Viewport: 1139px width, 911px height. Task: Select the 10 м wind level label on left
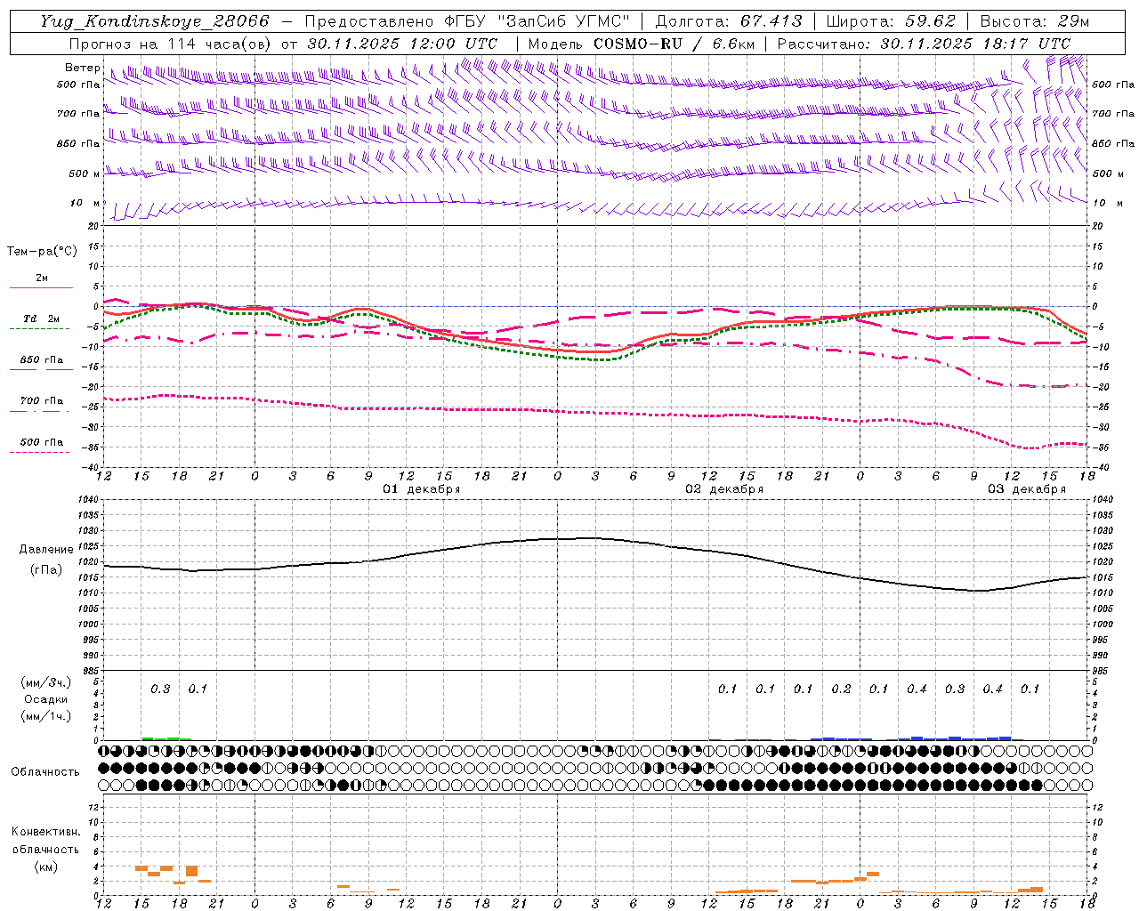point(85,203)
